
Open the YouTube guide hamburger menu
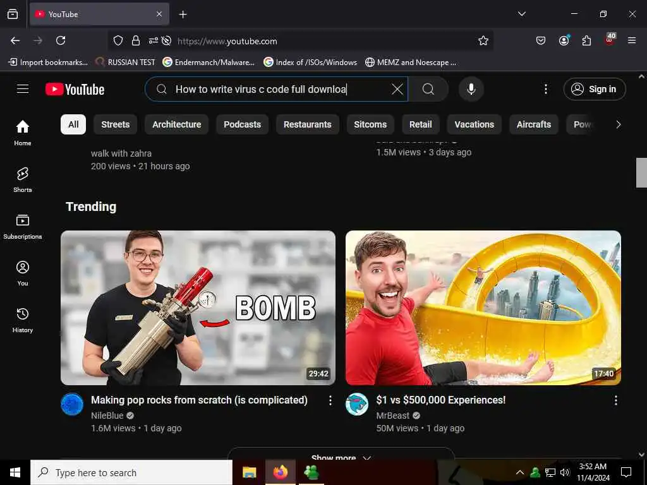tap(23, 89)
